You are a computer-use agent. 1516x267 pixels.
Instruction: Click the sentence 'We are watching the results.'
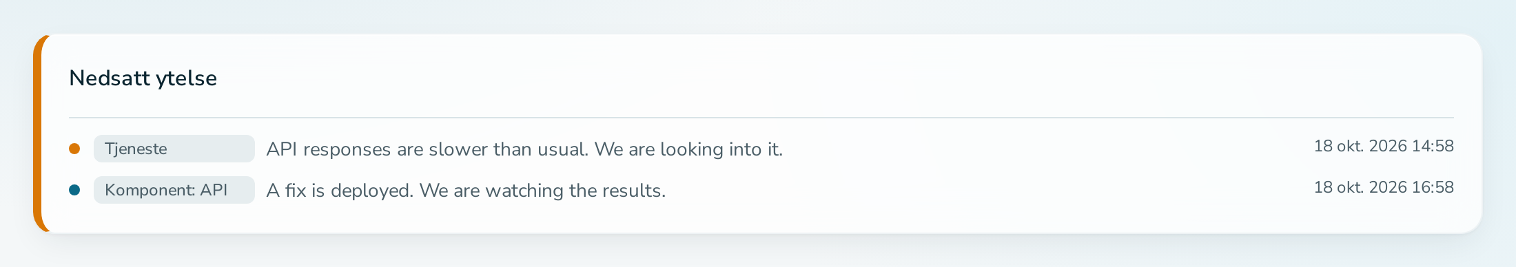[542, 191]
